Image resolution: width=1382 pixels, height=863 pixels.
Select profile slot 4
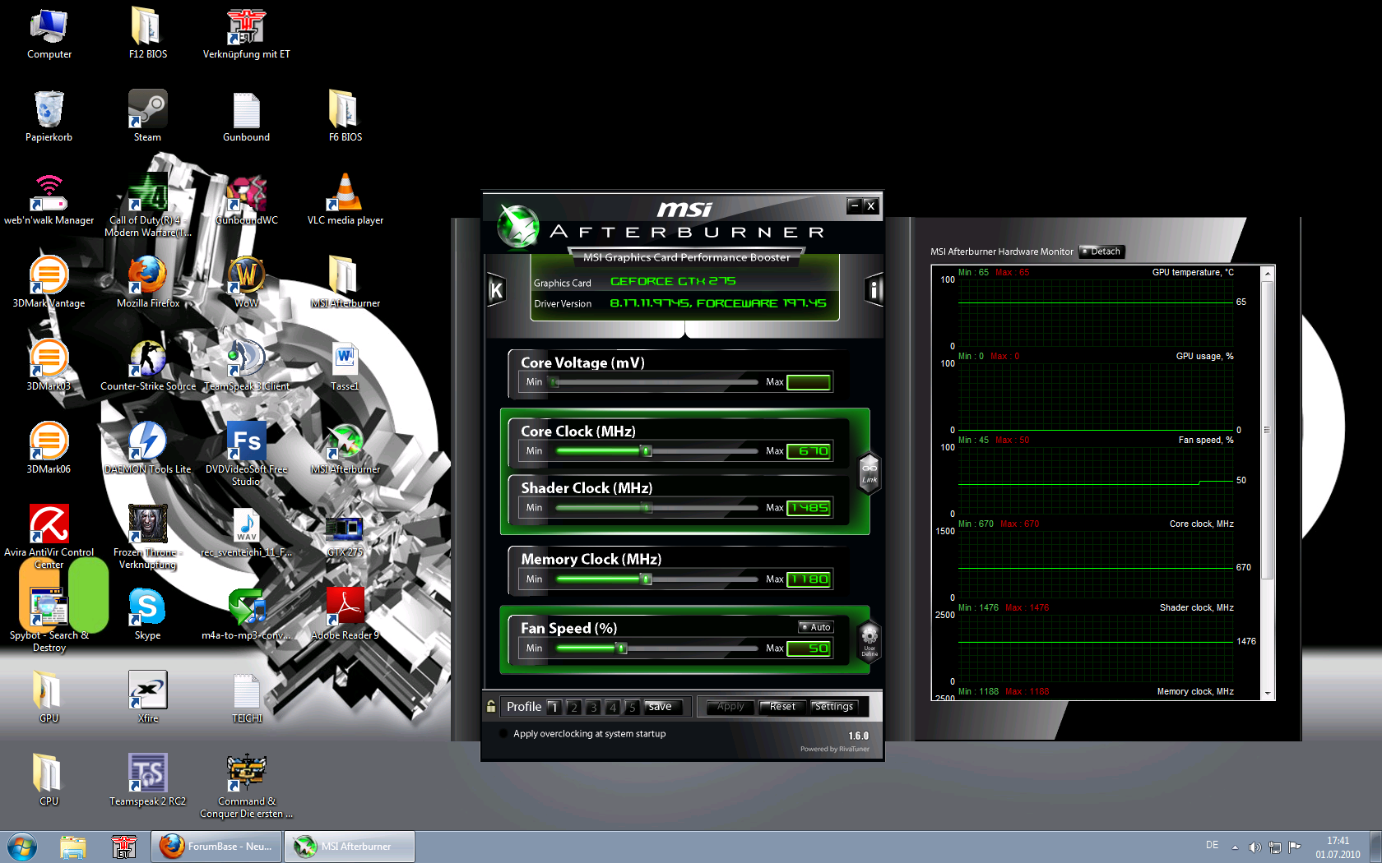pos(613,707)
